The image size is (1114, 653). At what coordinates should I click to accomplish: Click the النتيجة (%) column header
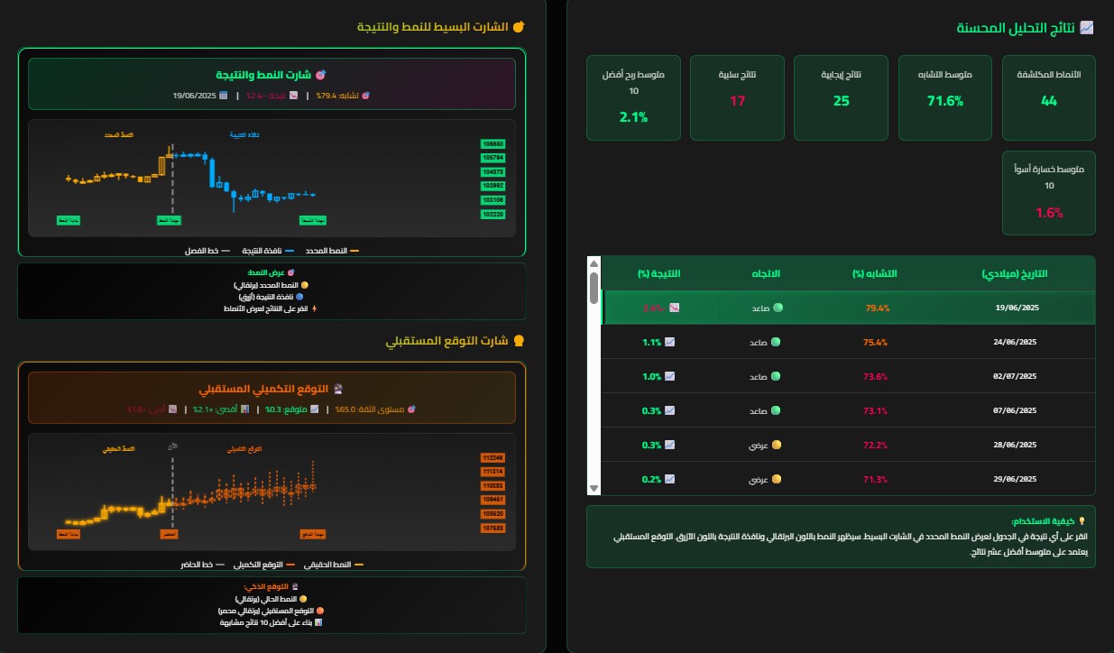point(658,273)
